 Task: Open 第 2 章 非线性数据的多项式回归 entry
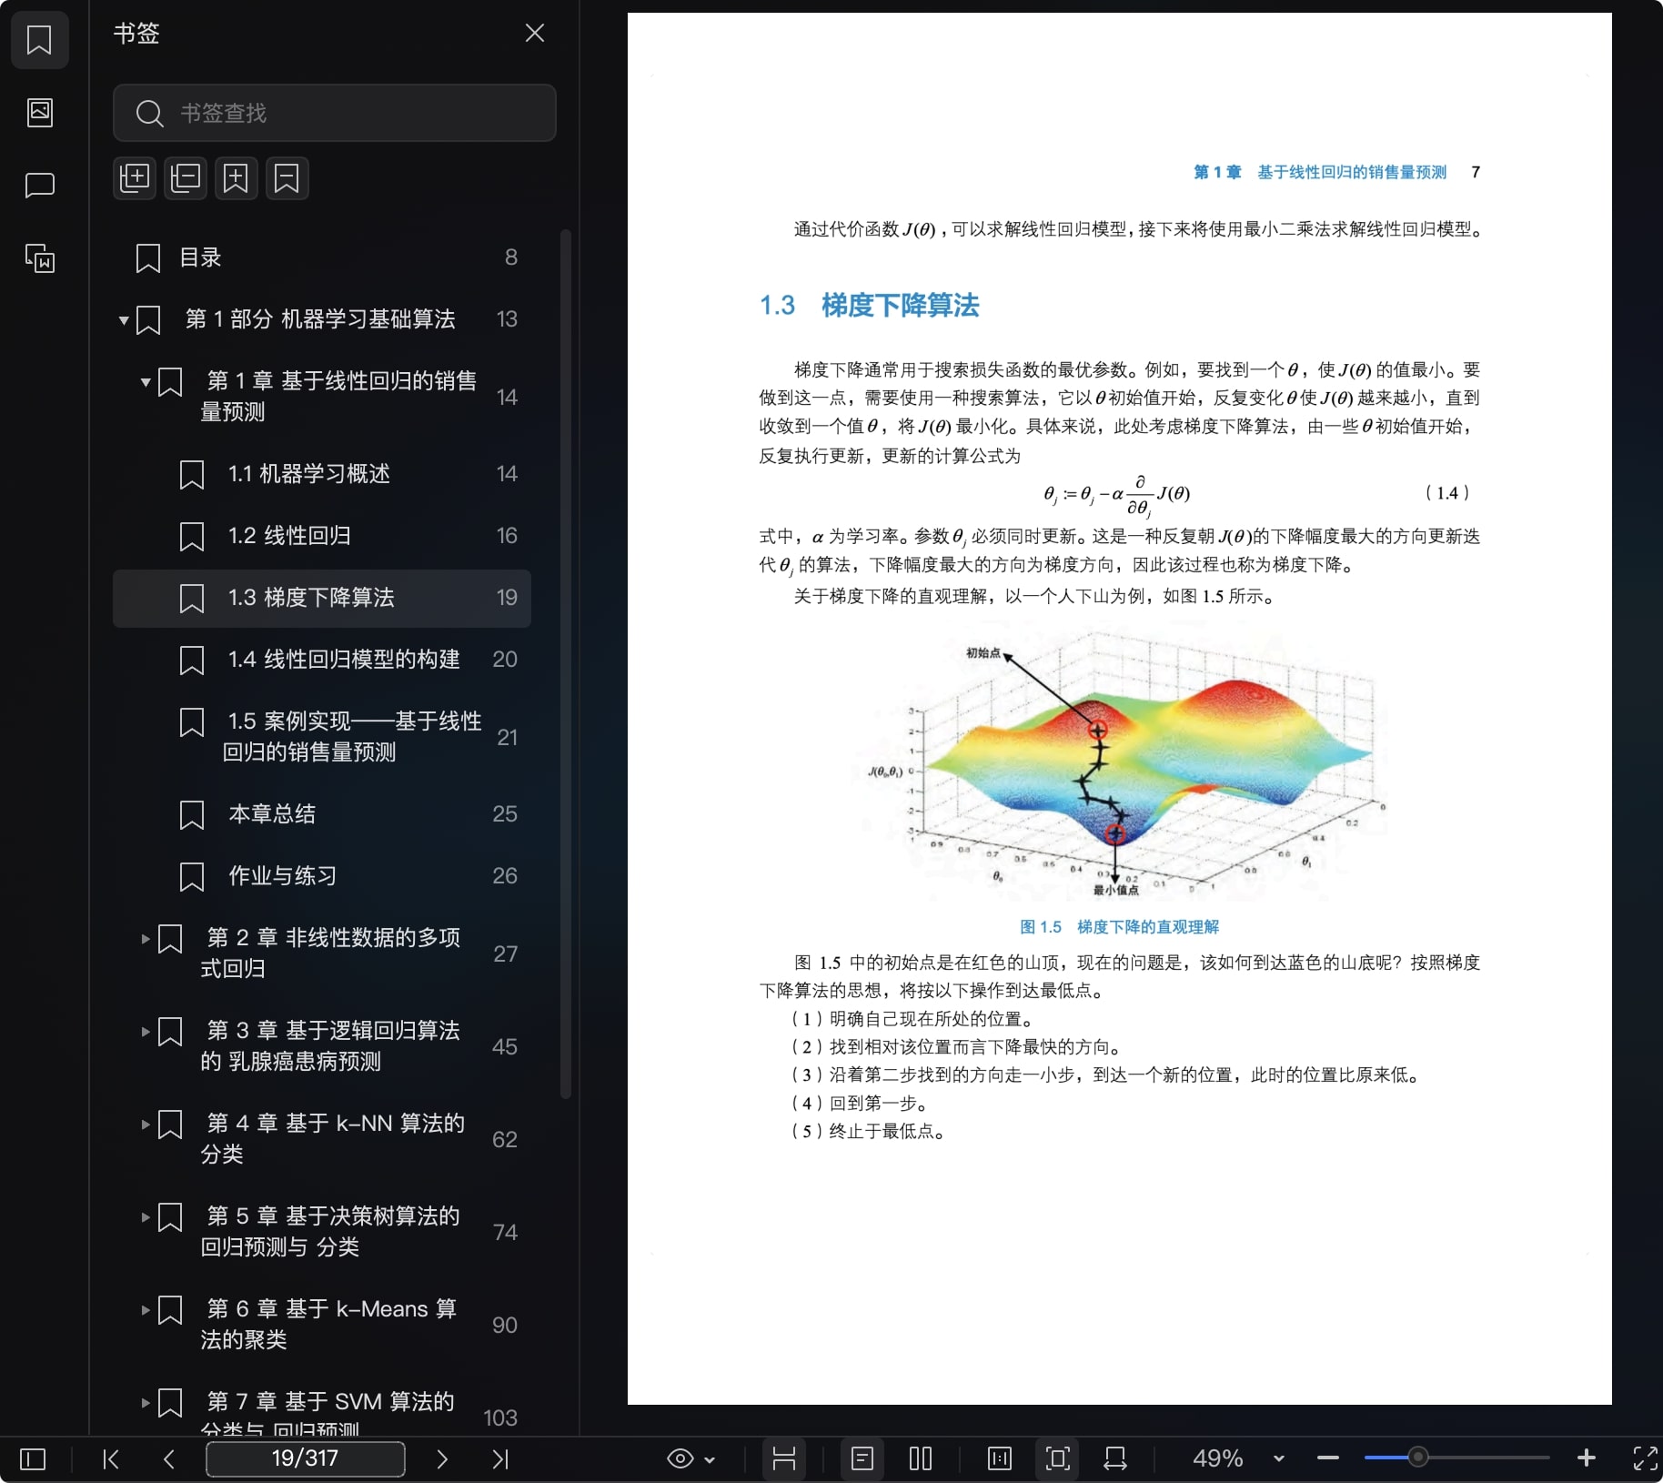tap(322, 953)
